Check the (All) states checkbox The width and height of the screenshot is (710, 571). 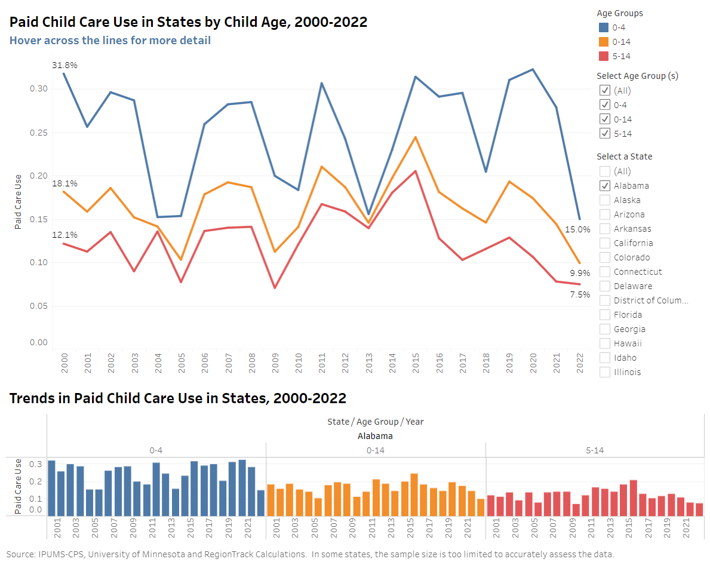pyautogui.click(x=605, y=171)
